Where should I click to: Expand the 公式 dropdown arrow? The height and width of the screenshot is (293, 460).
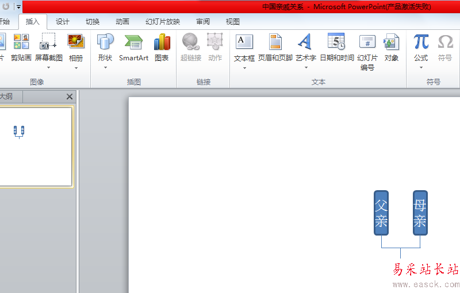421,68
